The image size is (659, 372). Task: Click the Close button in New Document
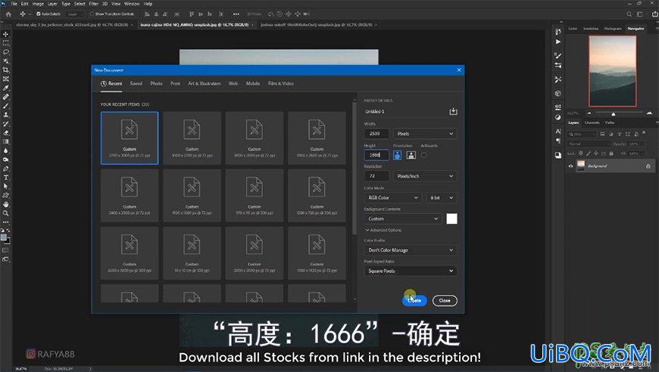pyautogui.click(x=445, y=300)
